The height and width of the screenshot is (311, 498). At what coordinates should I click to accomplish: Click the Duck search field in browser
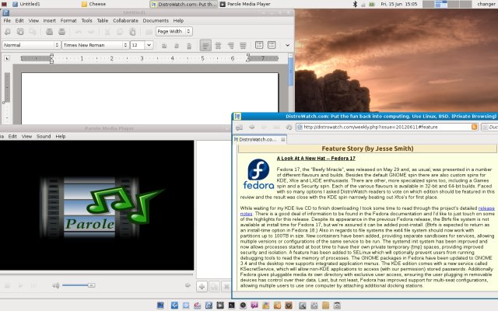pyautogui.click(x=489, y=127)
